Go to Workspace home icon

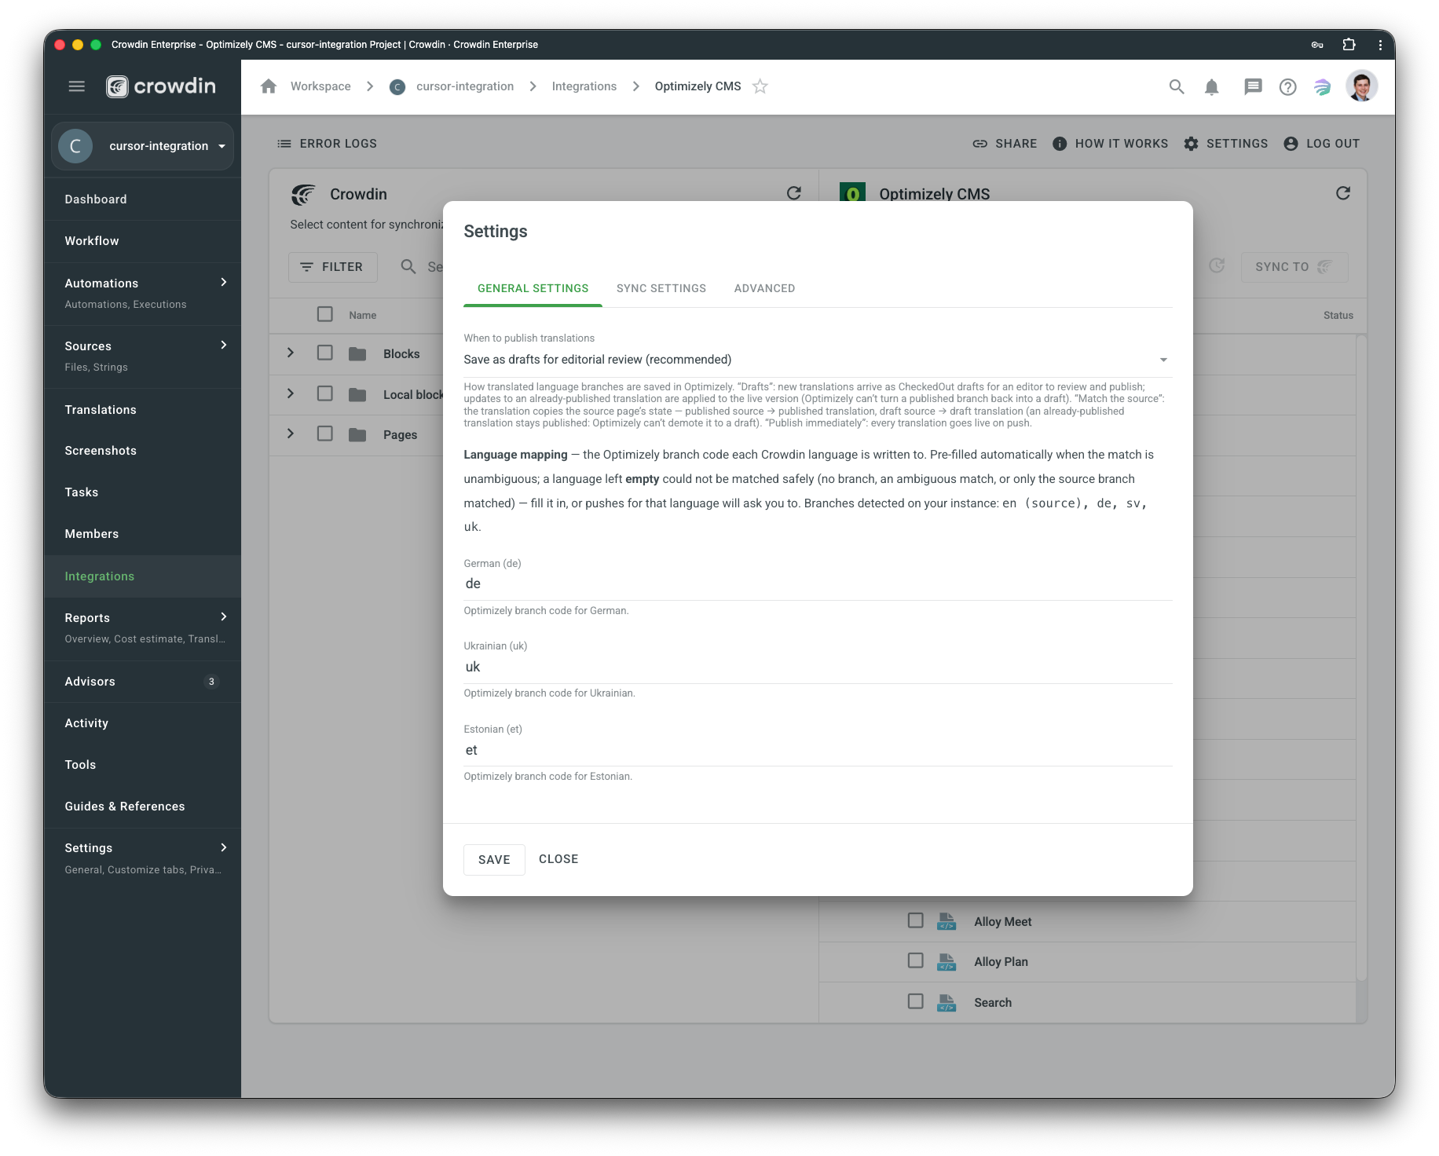coord(269,86)
